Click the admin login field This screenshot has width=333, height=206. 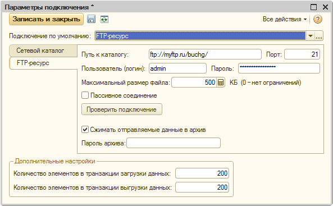[177, 68]
